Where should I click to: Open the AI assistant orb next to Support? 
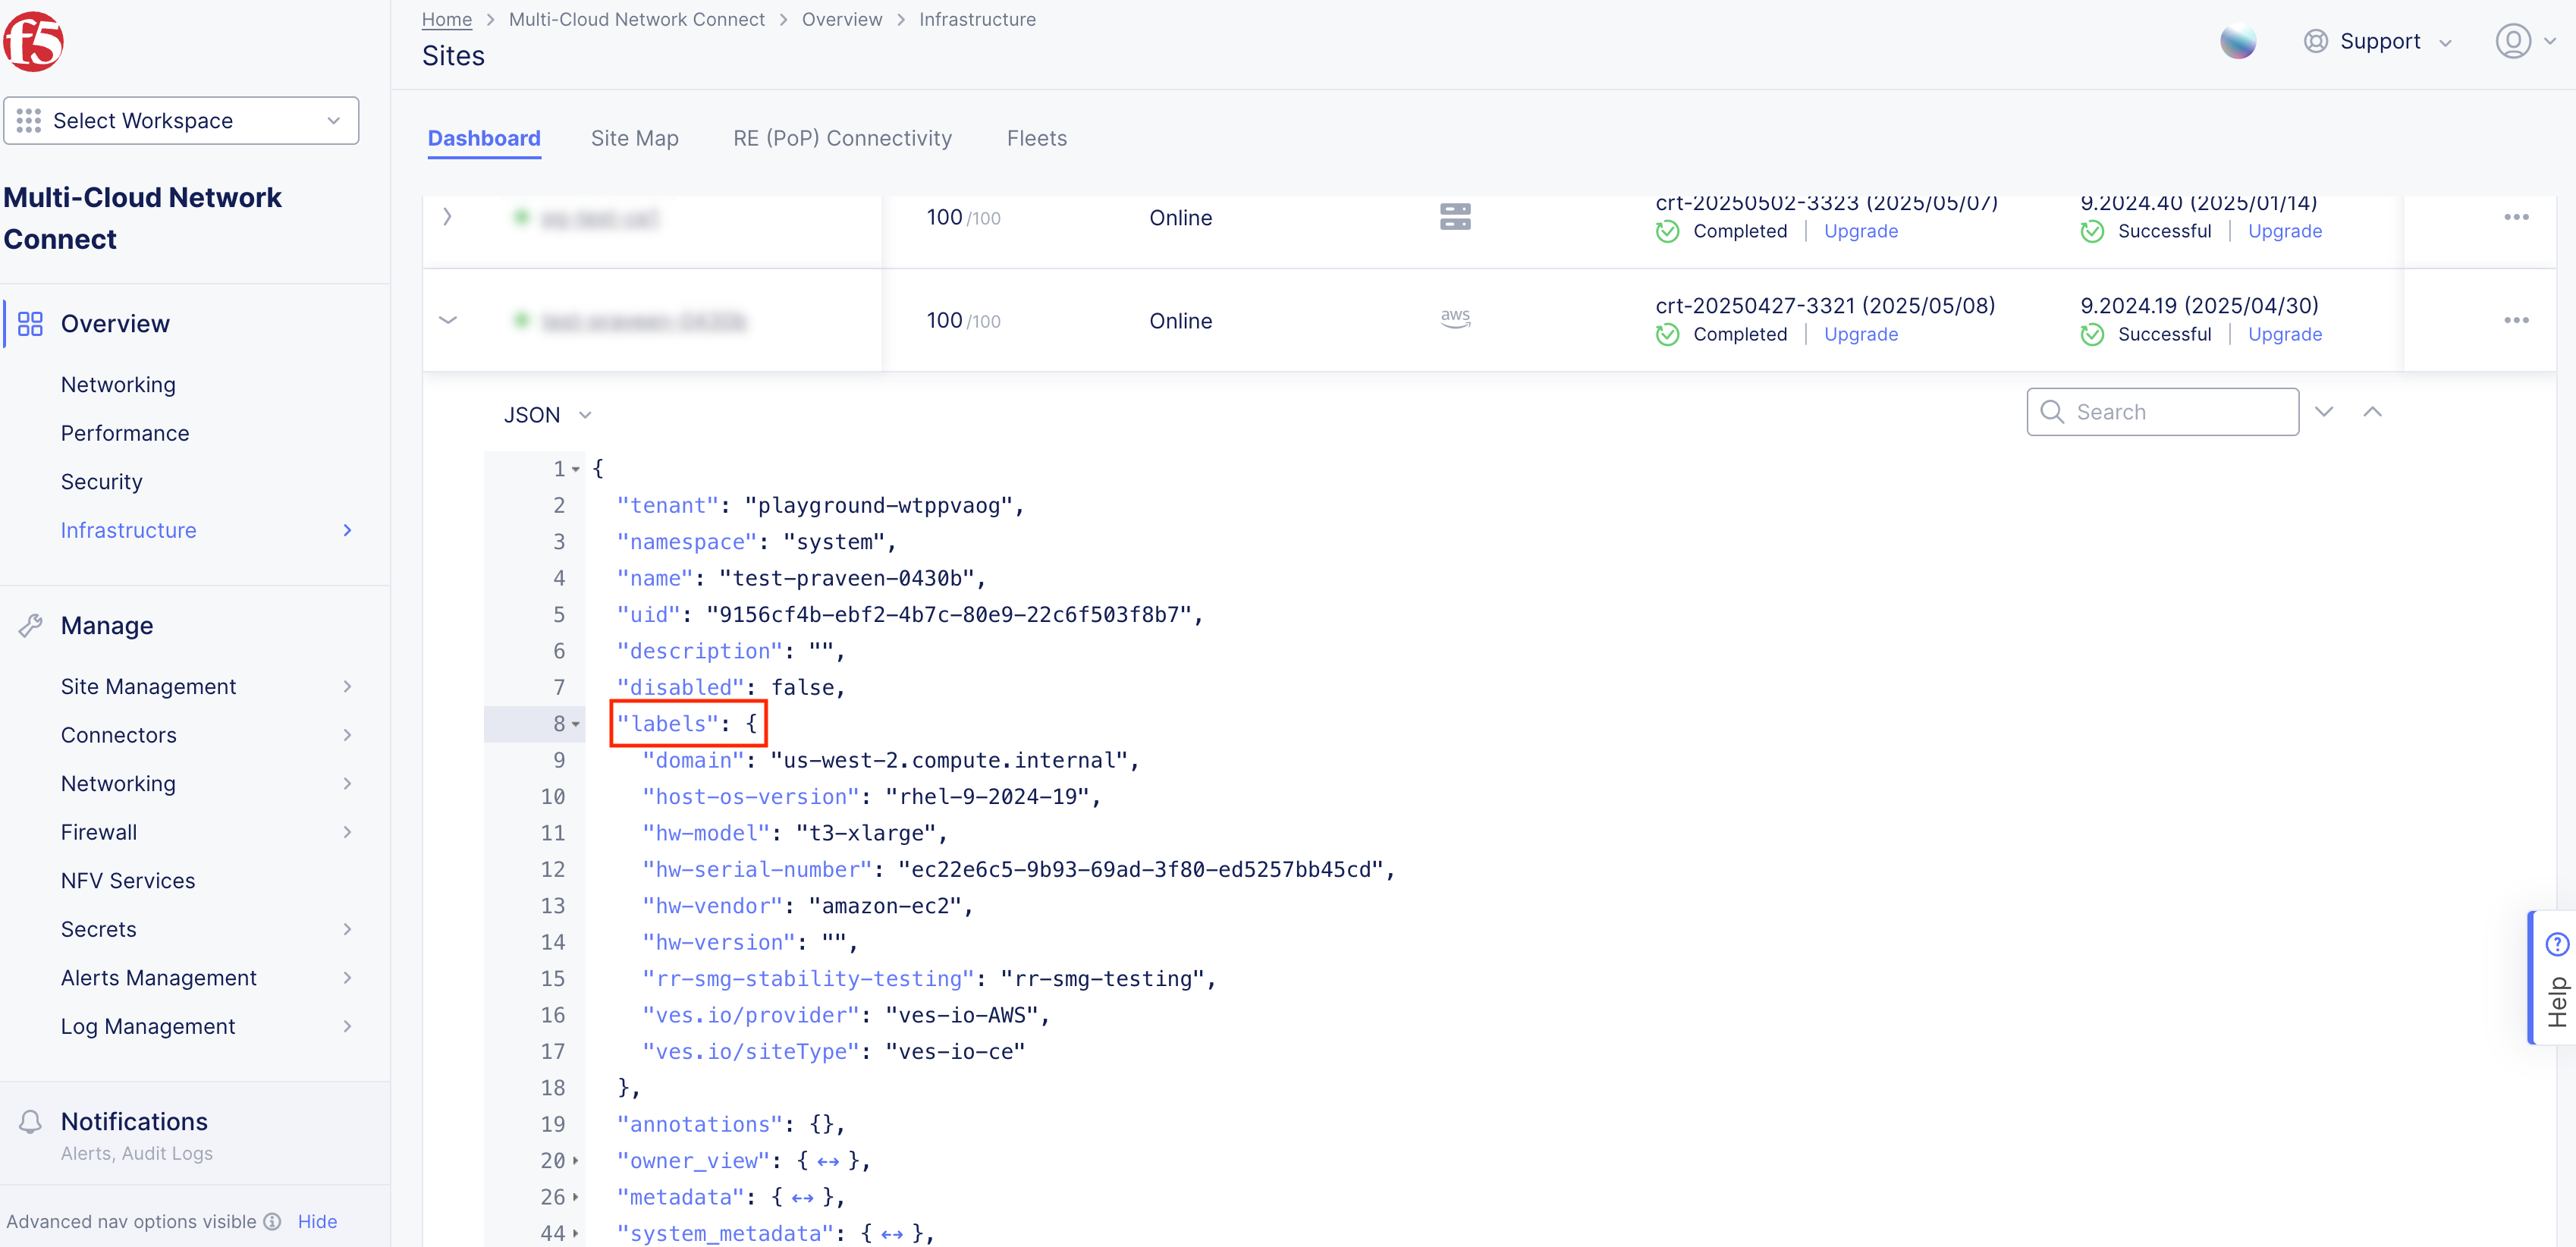2238,41
